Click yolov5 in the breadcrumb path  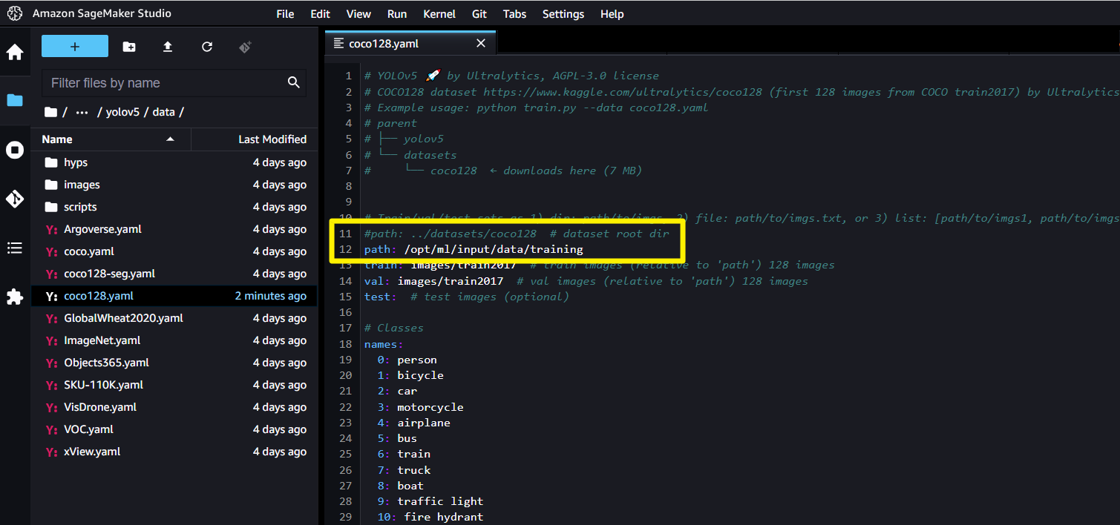(x=124, y=113)
